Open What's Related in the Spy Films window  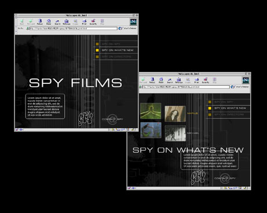click(127, 28)
